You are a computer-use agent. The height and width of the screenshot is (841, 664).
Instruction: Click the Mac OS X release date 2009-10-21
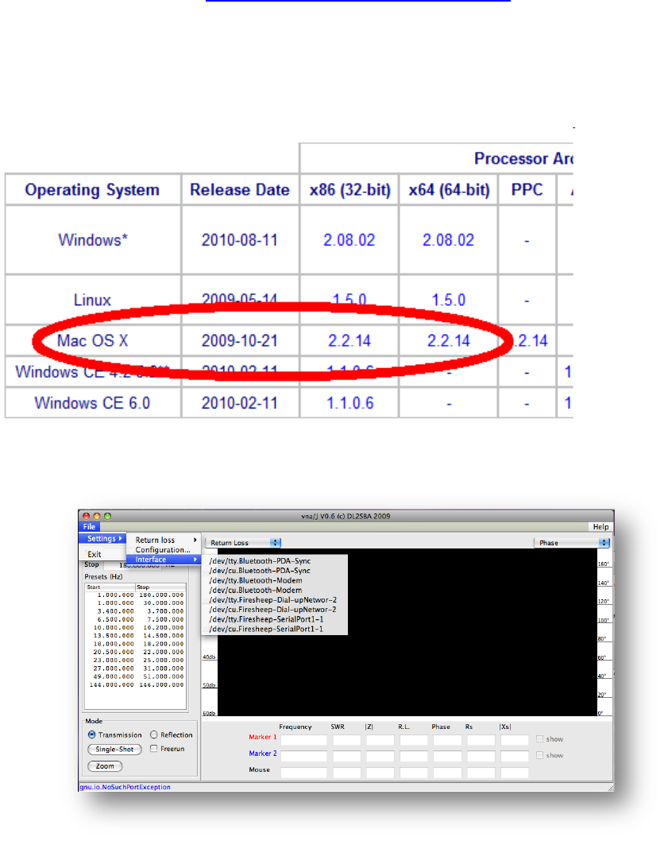tap(240, 340)
